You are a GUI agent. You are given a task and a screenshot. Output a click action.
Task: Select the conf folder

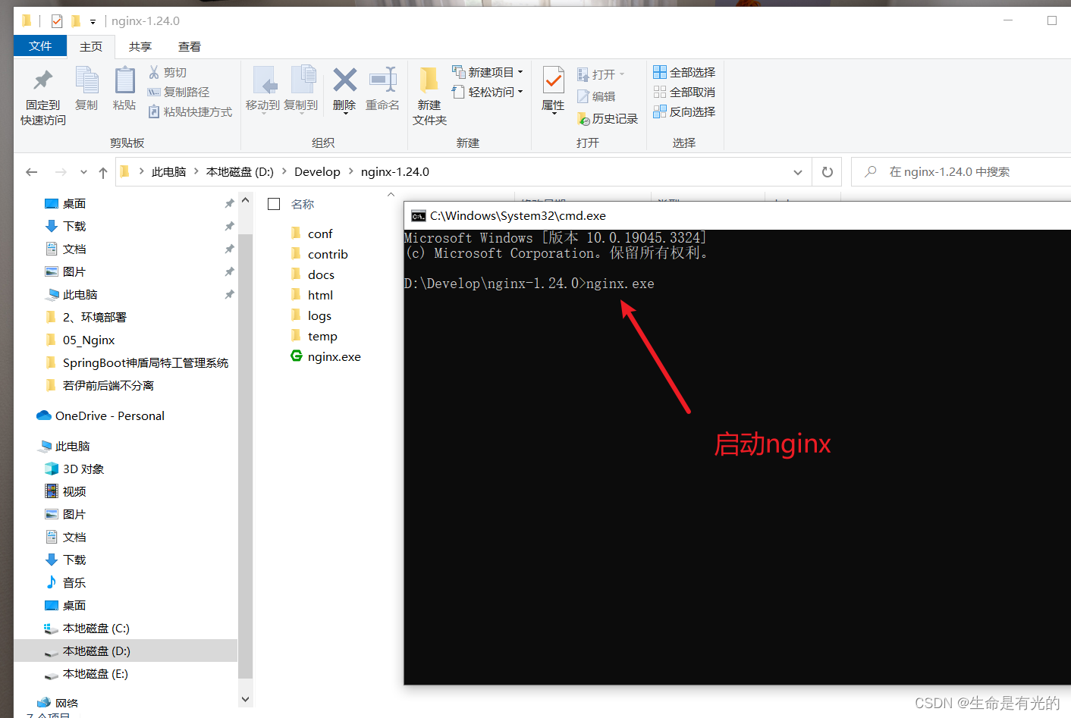(x=312, y=234)
